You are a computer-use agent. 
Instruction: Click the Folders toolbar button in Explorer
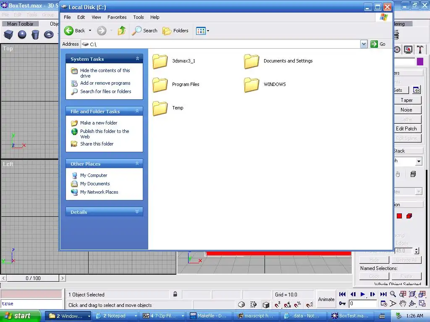[x=176, y=31]
